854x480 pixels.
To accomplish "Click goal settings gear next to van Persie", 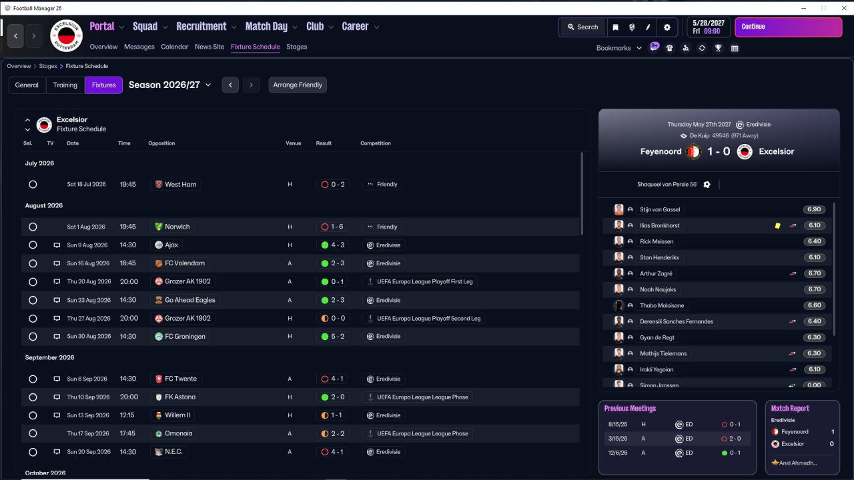I will pyautogui.click(x=707, y=185).
